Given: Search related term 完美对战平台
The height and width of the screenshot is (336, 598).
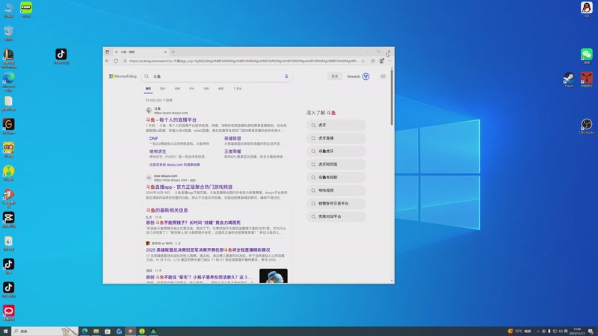Looking at the screenshot, I should tap(336, 217).
